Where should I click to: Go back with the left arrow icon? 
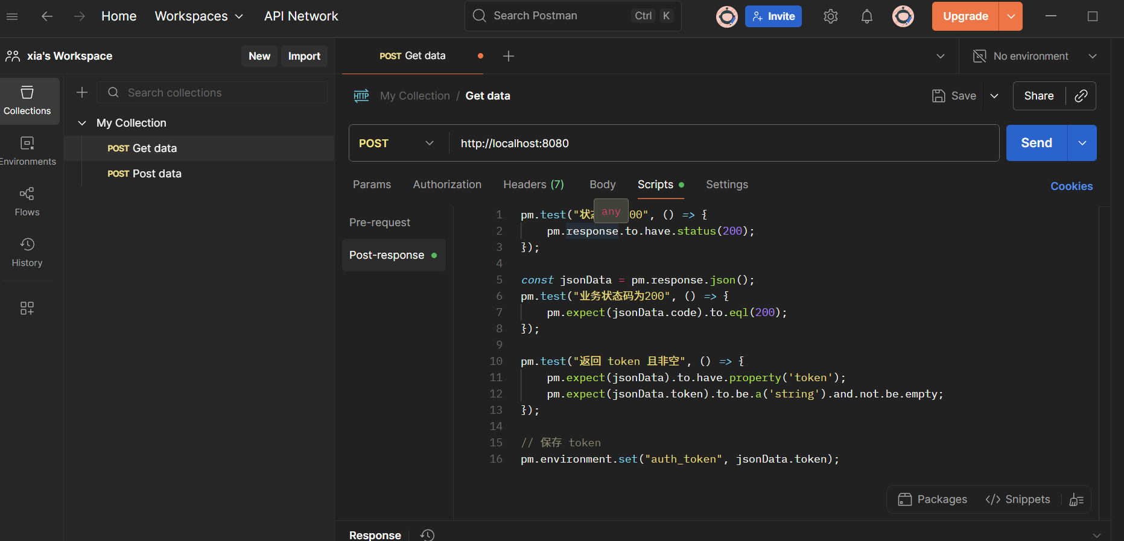[46, 16]
